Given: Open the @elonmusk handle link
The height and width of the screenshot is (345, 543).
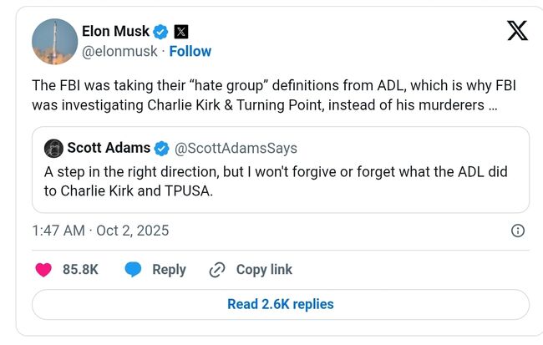Looking at the screenshot, I should (121, 52).
